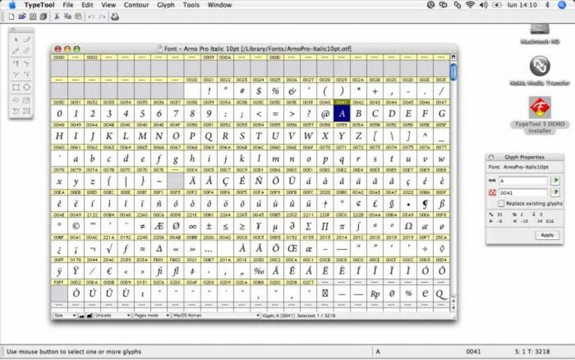Click the Open font folder icon
This screenshot has height=360, width=575.
[x=22, y=16]
